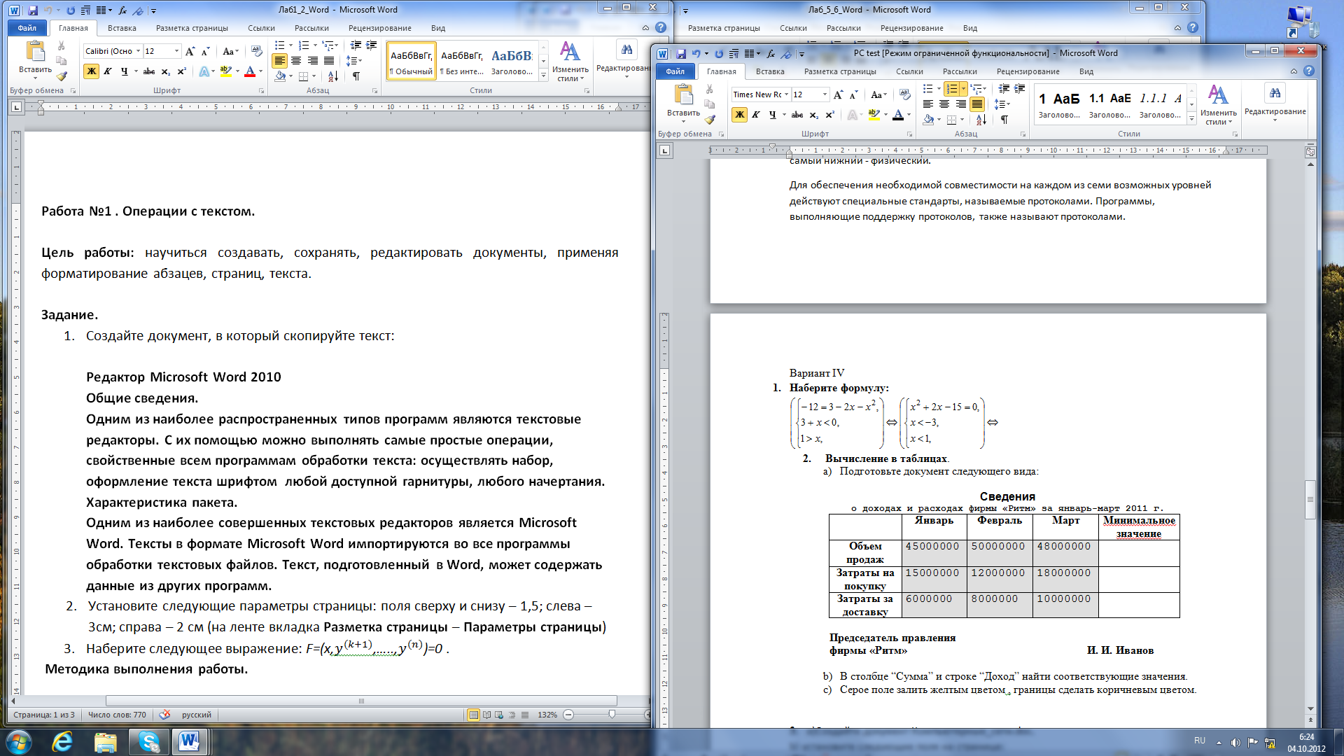Open Шрифт dialog launcher in PC test window
The image size is (1344, 756).
coord(909,134)
